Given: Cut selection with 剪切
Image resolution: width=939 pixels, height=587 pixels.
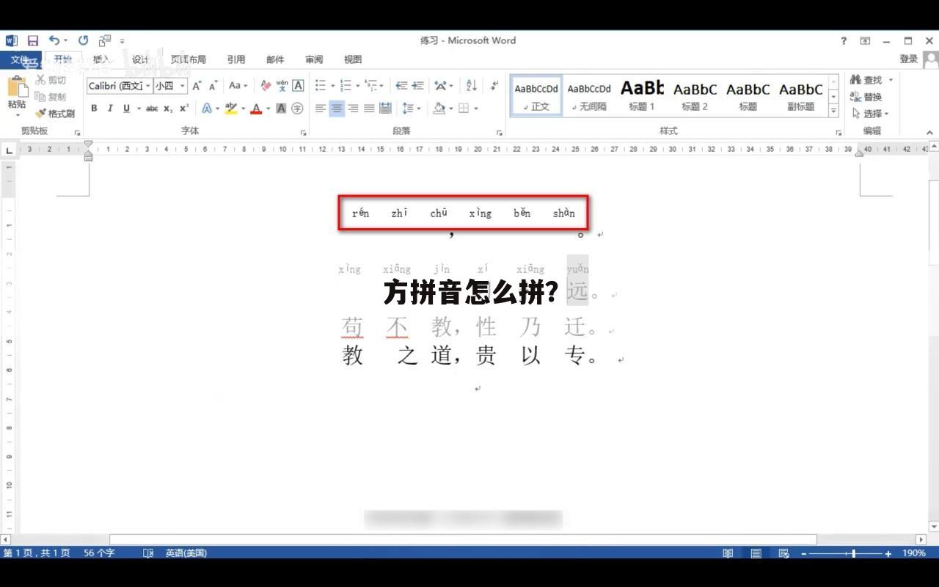Looking at the screenshot, I should coord(51,80).
